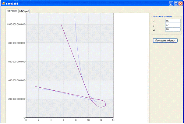Switch to the tabPage2 tab
Screen dimensions: 184x124
pos(24,11)
